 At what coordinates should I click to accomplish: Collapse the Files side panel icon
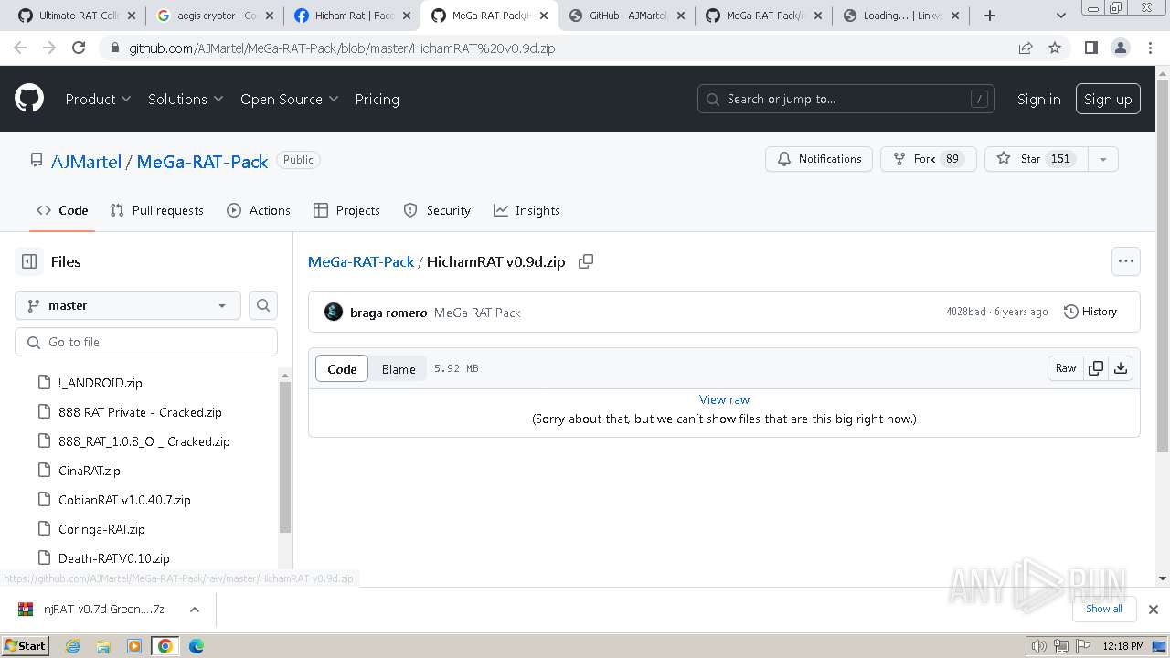(x=29, y=261)
